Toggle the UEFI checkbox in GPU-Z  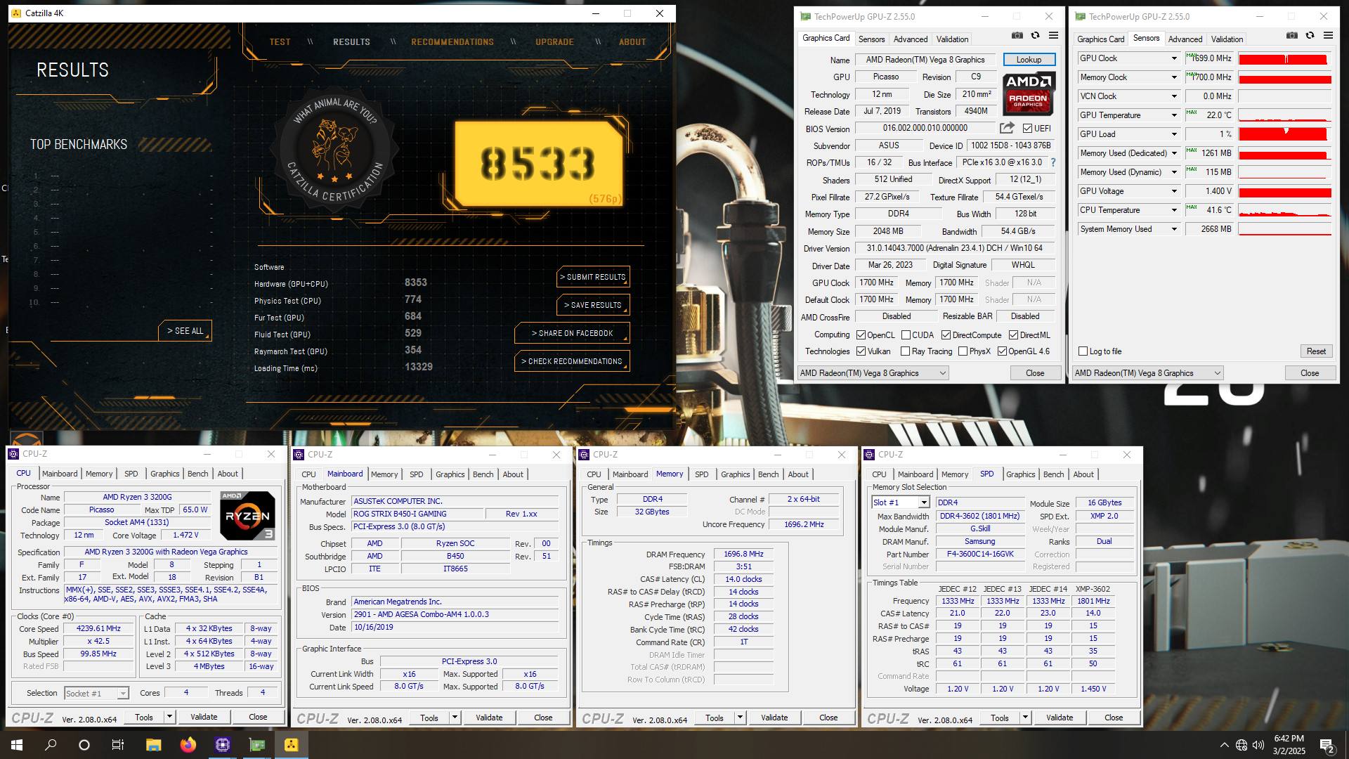[x=1027, y=129]
